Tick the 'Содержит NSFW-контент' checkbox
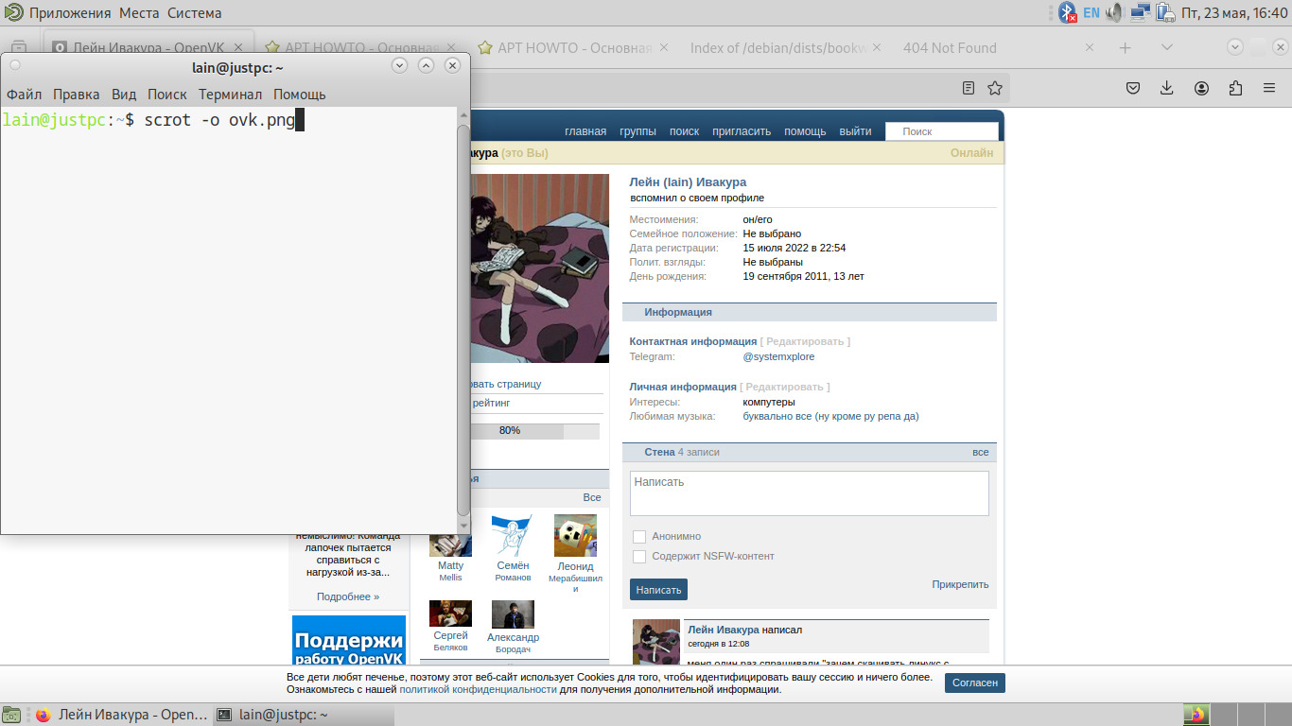The width and height of the screenshot is (1292, 726). point(639,557)
